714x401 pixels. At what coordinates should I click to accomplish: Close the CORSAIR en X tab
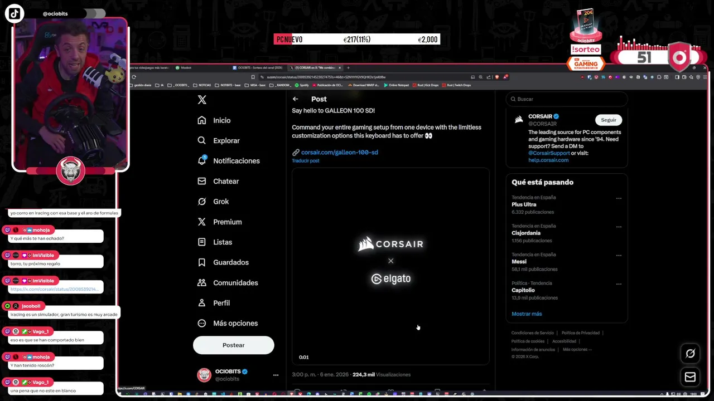(340, 68)
